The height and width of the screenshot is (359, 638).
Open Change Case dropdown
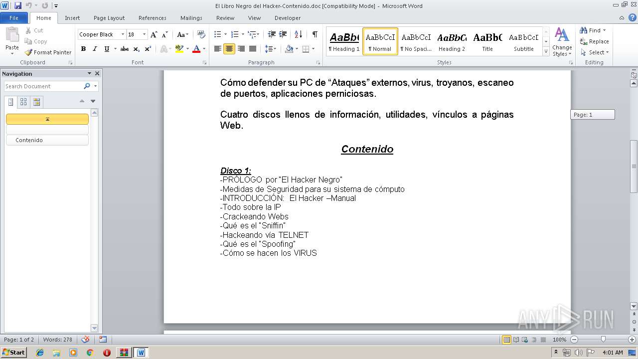(x=182, y=34)
